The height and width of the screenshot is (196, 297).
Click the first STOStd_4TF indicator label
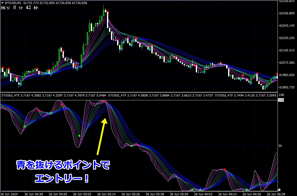pyautogui.click(x=10, y=95)
